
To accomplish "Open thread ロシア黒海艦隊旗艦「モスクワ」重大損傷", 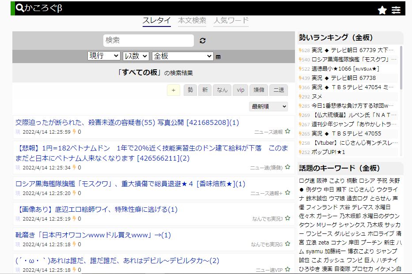I will (130, 184).
